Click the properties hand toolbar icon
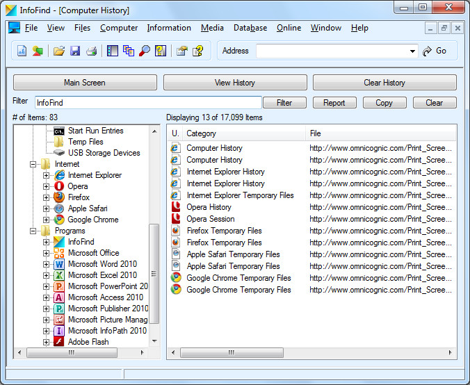 (x=182, y=51)
